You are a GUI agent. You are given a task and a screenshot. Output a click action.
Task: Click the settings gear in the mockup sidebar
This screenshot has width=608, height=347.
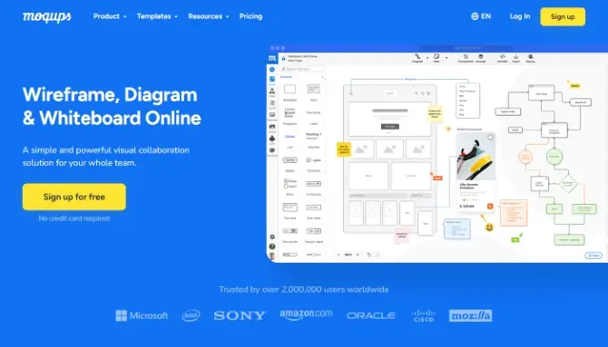point(272,236)
